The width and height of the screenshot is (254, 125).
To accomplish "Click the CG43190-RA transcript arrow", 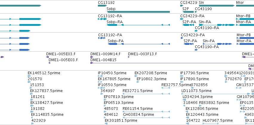I will (x=196, y=31).
